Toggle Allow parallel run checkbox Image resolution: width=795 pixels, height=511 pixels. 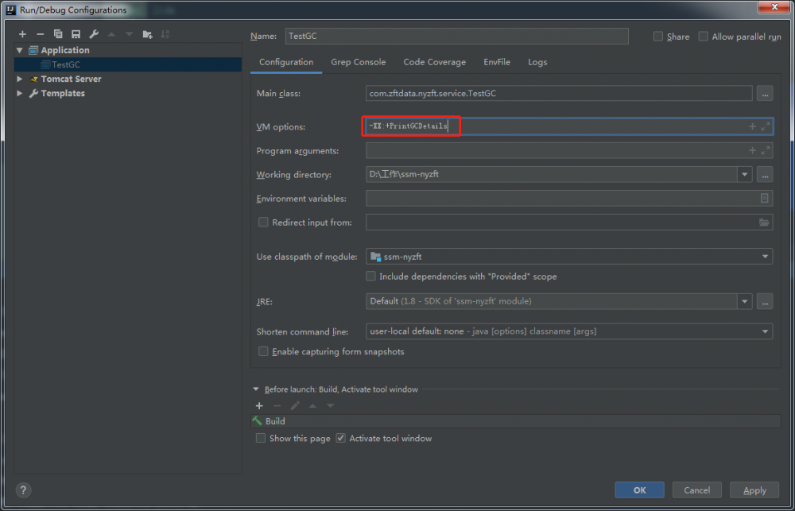point(704,37)
